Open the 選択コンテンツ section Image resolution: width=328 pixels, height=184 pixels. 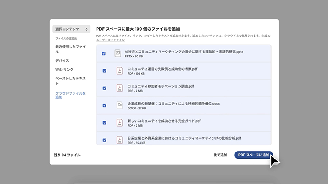coord(71,29)
